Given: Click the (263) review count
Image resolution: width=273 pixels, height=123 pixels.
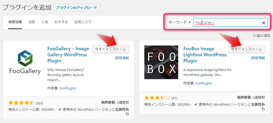Looking at the screenshot, I should [x=39, y=103].
